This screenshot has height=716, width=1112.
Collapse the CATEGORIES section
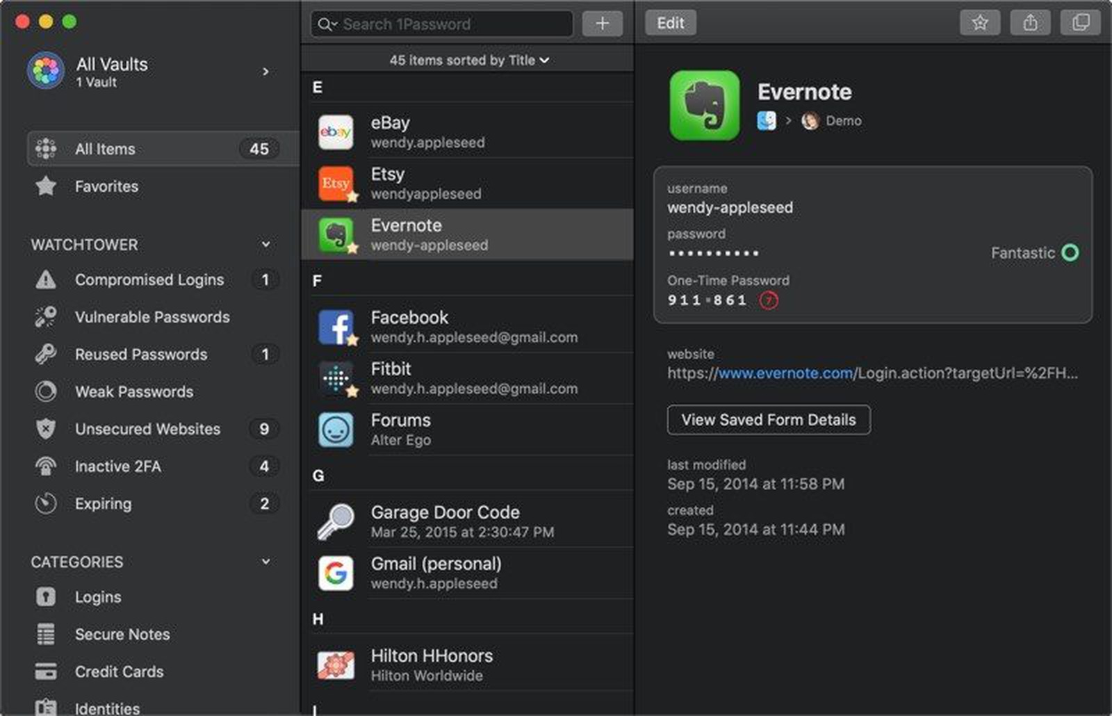pos(265,561)
